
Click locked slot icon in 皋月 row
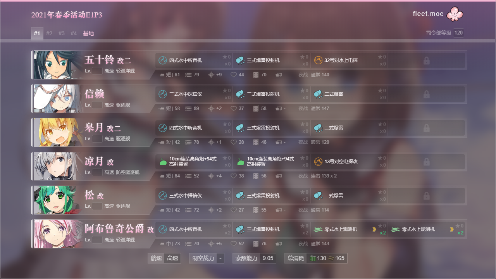click(426, 128)
